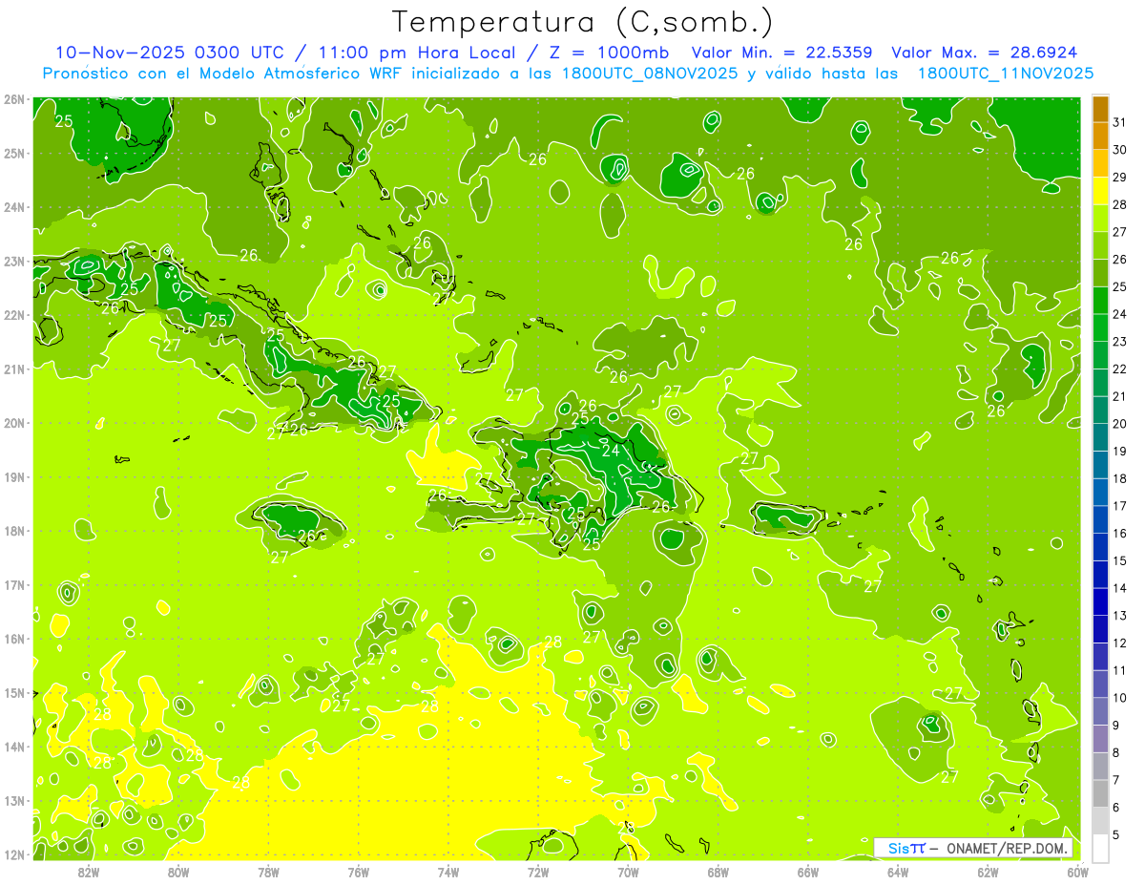Viewport: 1145px width, 885px height.
Task: Click the yellow swatch between 28 and 29
Action: click(x=1100, y=191)
